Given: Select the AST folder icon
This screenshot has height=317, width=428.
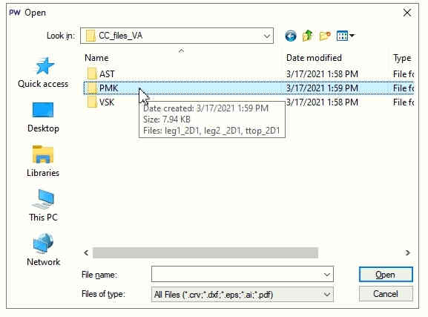Looking at the screenshot, I should coord(92,73).
